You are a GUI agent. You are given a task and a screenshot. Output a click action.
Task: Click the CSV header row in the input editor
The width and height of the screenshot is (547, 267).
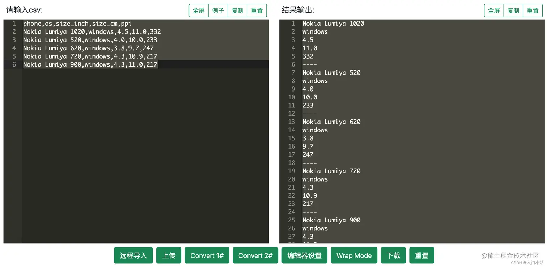[x=76, y=23]
